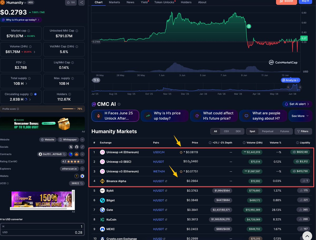
Task: Click the info icon beside the CMC AI heading
Action: click(x=119, y=104)
